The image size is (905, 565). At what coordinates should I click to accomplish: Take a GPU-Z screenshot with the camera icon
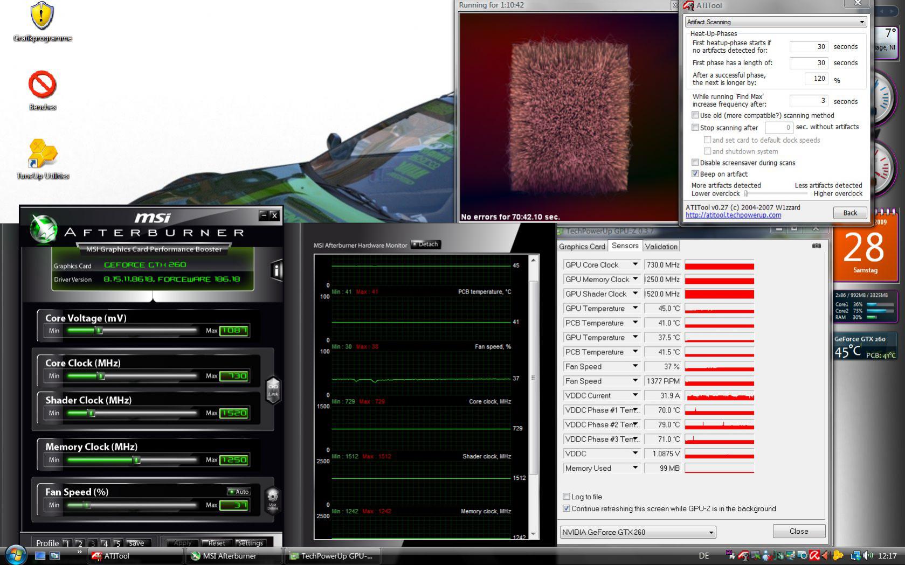coord(817,246)
